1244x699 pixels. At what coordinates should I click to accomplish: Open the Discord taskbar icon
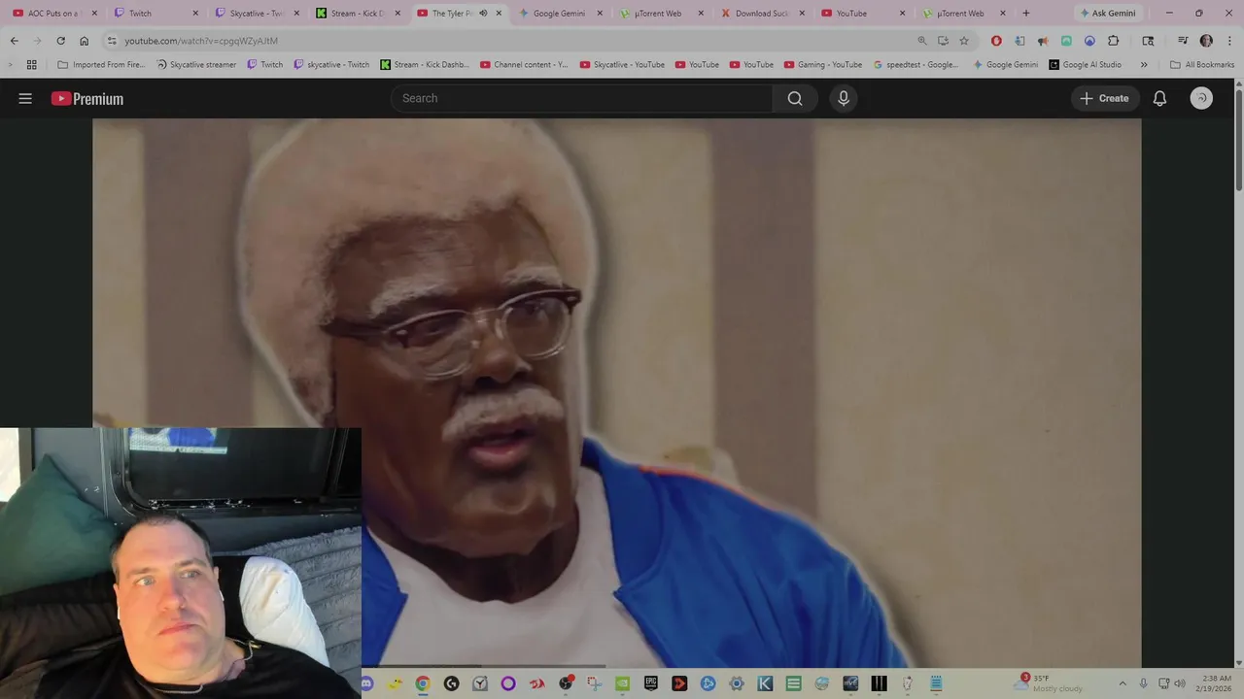click(366, 683)
